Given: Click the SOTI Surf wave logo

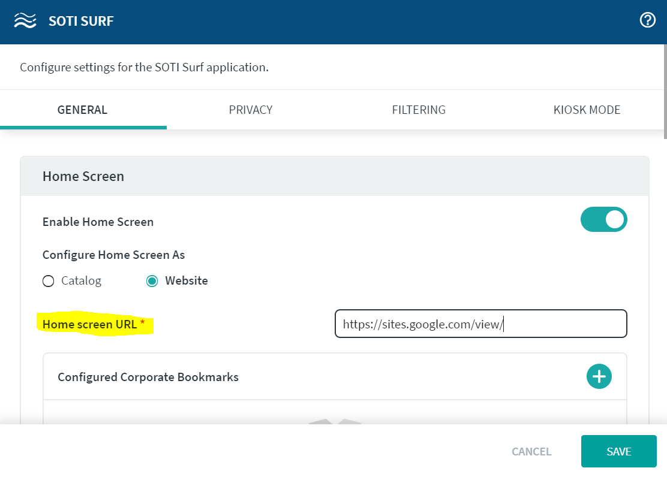Looking at the screenshot, I should (25, 22).
